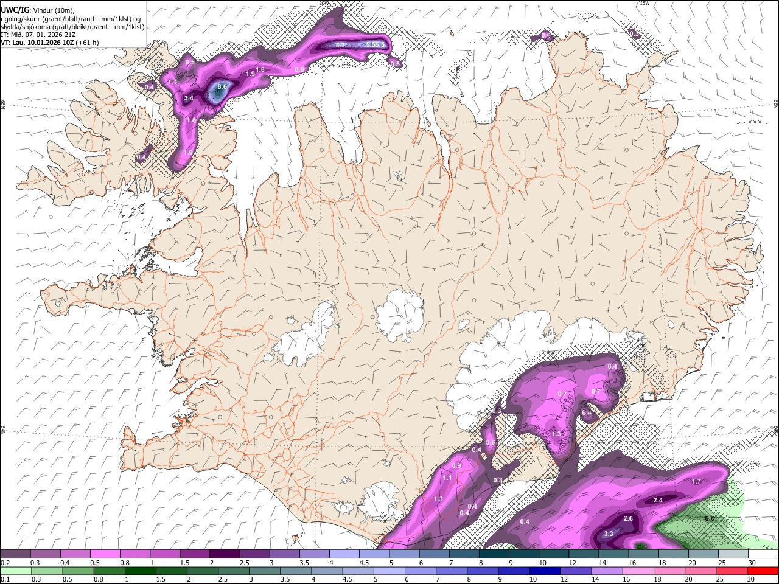Click the 2.4 value off southeast coast

[x=658, y=501]
